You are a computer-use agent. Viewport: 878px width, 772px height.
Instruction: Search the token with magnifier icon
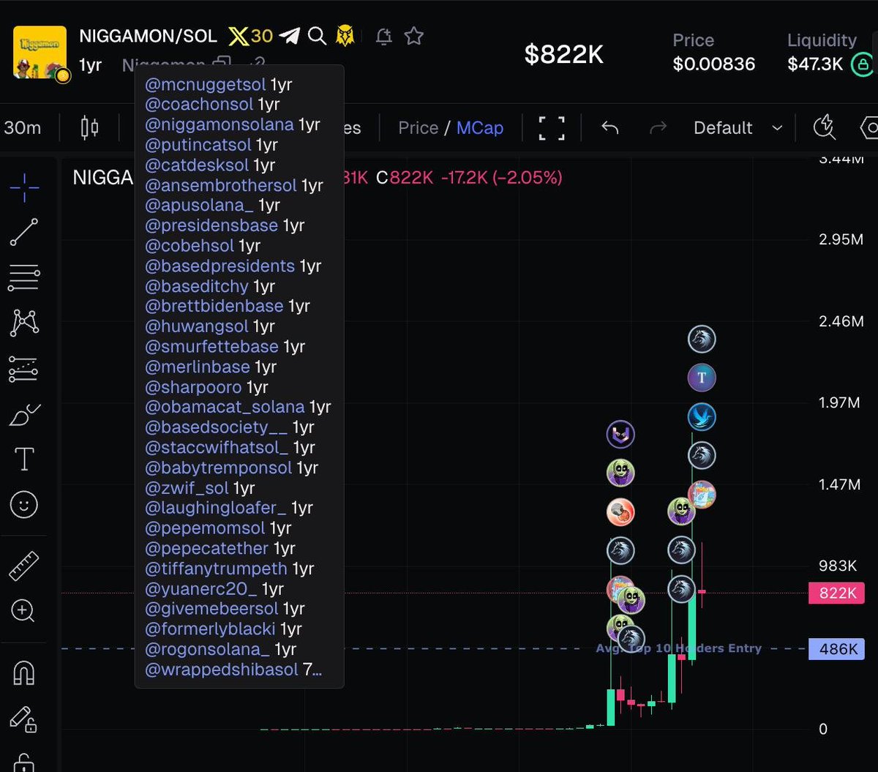pyautogui.click(x=317, y=36)
